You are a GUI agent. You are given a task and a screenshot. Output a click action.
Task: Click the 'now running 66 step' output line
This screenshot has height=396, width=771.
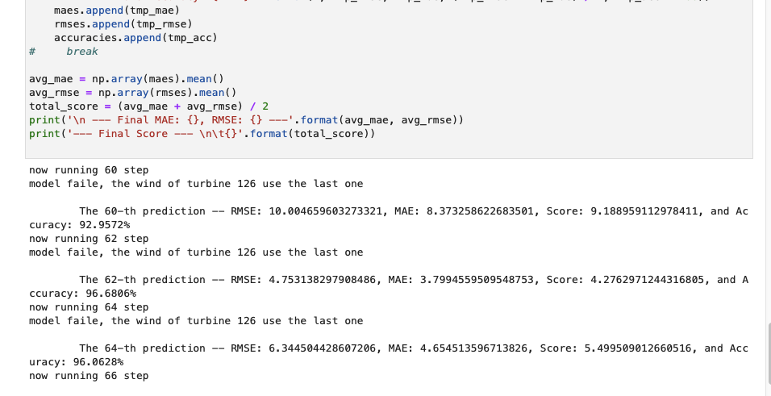coord(89,376)
